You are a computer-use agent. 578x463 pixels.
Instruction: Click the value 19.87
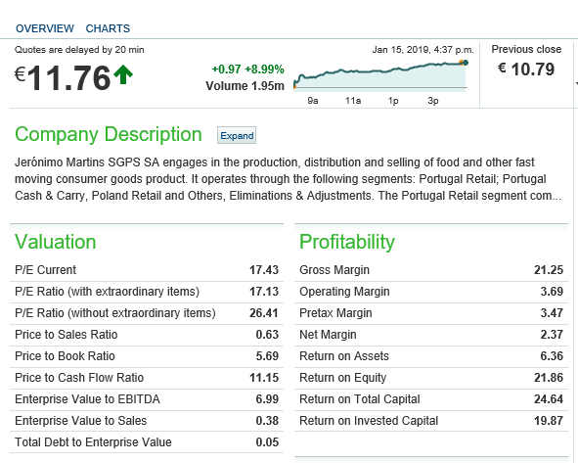tap(549, 421)
